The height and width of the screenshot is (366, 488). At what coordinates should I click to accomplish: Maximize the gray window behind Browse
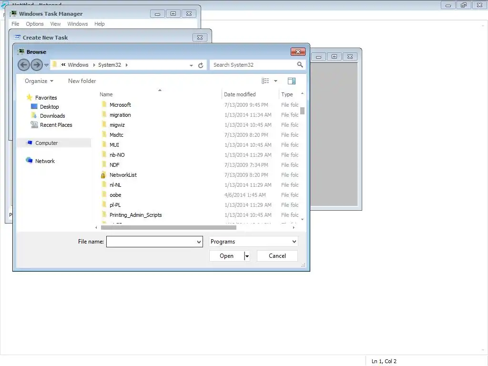[x=334, y=57]
